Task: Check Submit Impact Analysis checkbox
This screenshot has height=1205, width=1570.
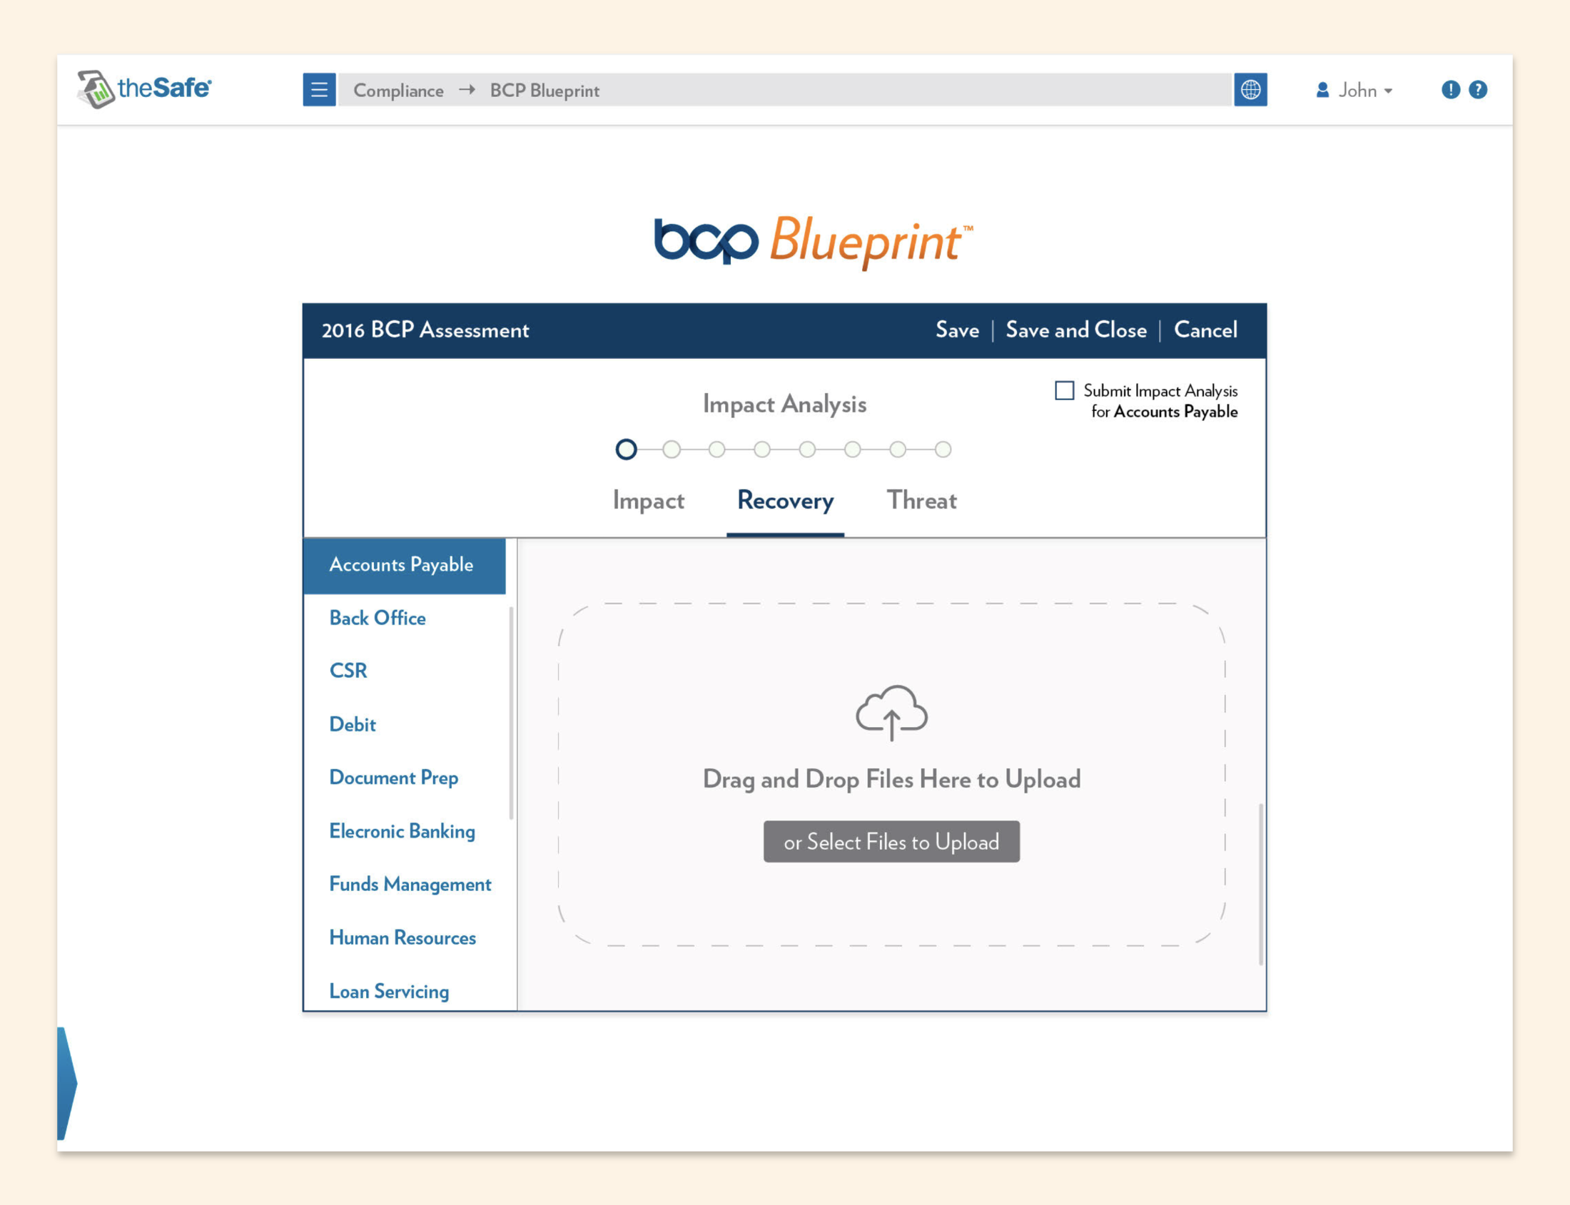Action: 1064,390
